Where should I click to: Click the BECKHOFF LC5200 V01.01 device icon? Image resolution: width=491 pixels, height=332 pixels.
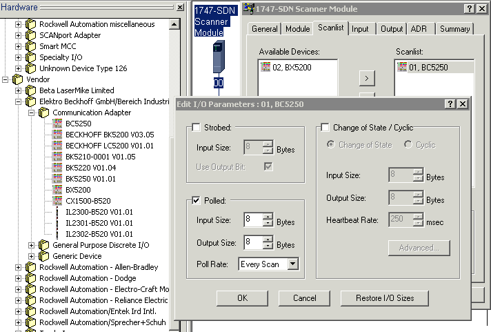coord(57,146)
